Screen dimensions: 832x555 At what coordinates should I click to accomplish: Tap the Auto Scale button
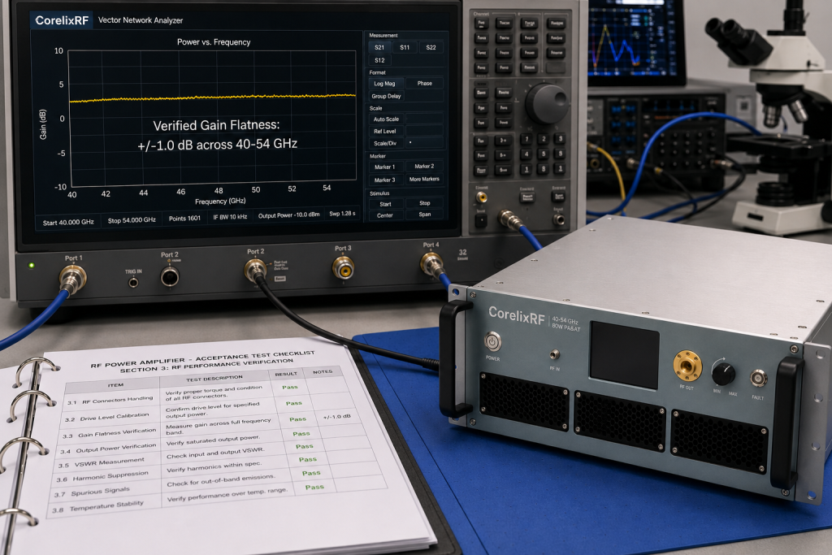tap(386, 119)
